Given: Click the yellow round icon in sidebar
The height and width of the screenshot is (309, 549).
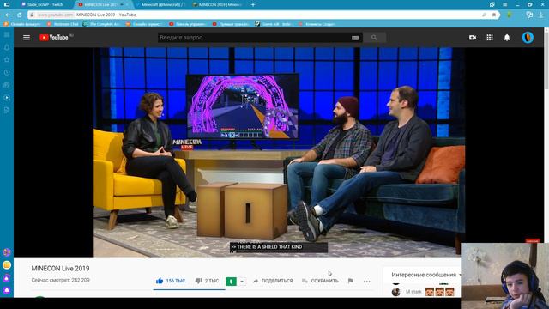Looking at the screenshot, I should click(x=7, y=265).
